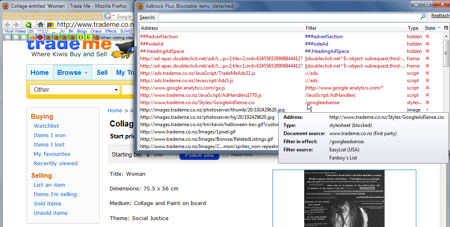Screen dimensions: 450x227
Task: Sort by the Address column header
Action: [222, 28]
